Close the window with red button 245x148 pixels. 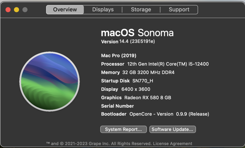pos(8,10)
